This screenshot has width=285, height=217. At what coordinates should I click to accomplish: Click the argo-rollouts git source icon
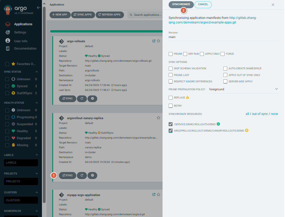point(61,41)
